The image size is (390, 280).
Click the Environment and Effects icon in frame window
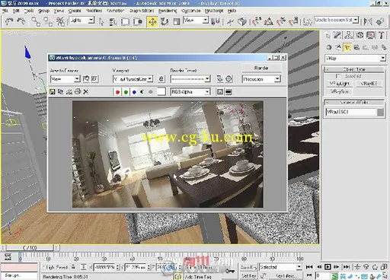229,79
